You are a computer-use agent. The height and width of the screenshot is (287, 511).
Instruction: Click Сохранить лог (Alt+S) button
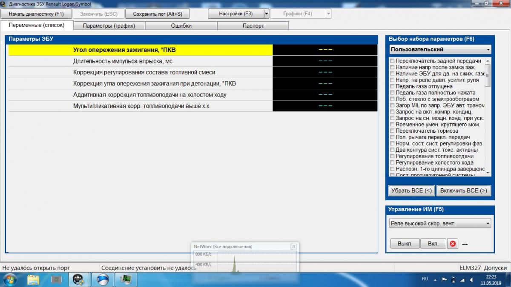(158, 14)
